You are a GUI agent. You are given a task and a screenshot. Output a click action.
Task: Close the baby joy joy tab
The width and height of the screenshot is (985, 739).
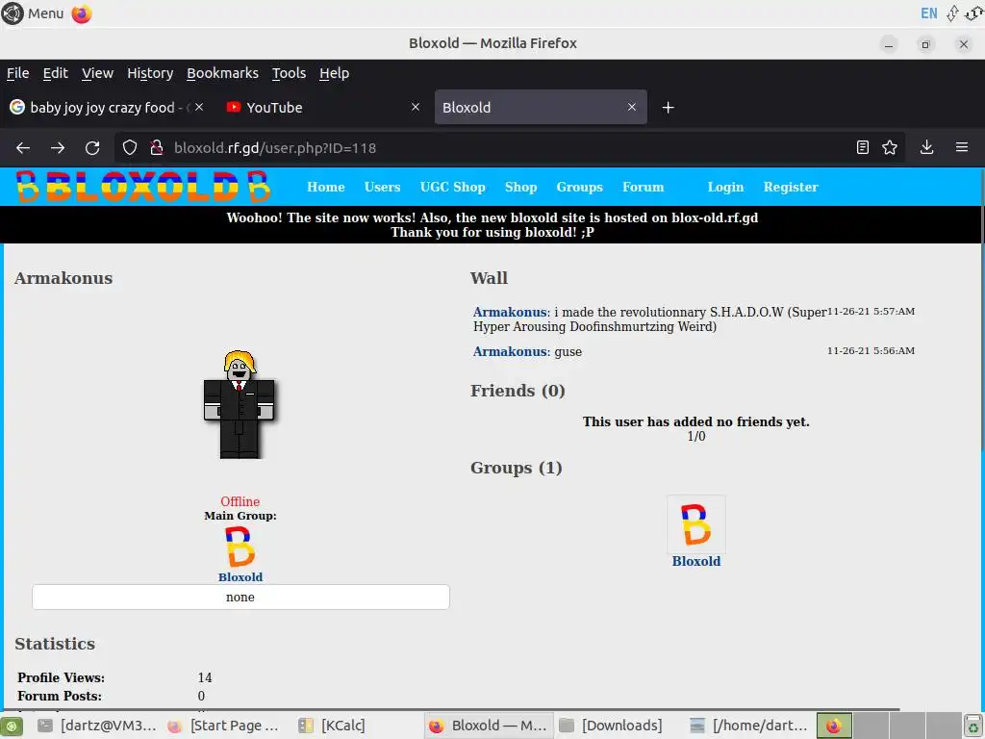click(199, 108)
